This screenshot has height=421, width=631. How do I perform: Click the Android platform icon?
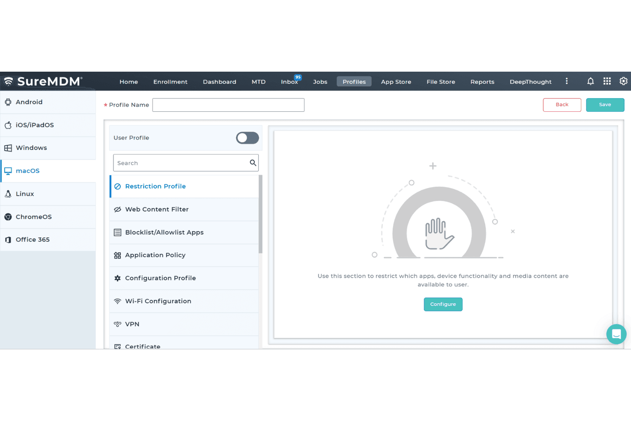click(8, 102)
